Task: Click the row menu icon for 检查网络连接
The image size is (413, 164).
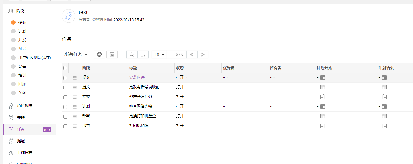Action: [75, 106]
